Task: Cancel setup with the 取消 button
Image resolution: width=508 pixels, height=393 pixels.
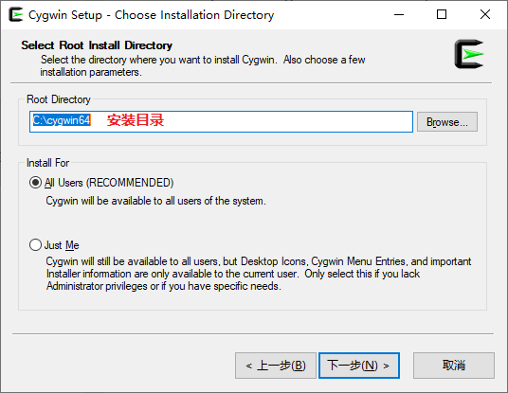Action: (x=454, y=366)
